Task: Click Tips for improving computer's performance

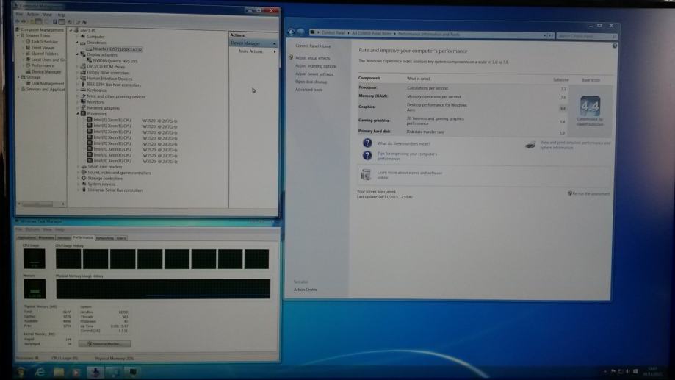Action: point(407,156)
